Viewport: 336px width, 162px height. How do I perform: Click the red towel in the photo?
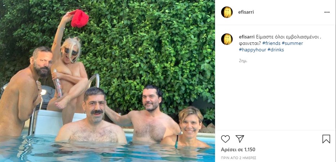79,18
